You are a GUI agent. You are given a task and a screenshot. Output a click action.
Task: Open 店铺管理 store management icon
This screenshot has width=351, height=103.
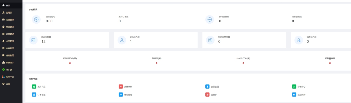click(3, 20)
